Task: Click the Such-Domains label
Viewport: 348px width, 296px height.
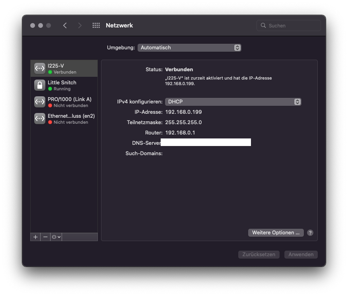Action: (144, 154)
